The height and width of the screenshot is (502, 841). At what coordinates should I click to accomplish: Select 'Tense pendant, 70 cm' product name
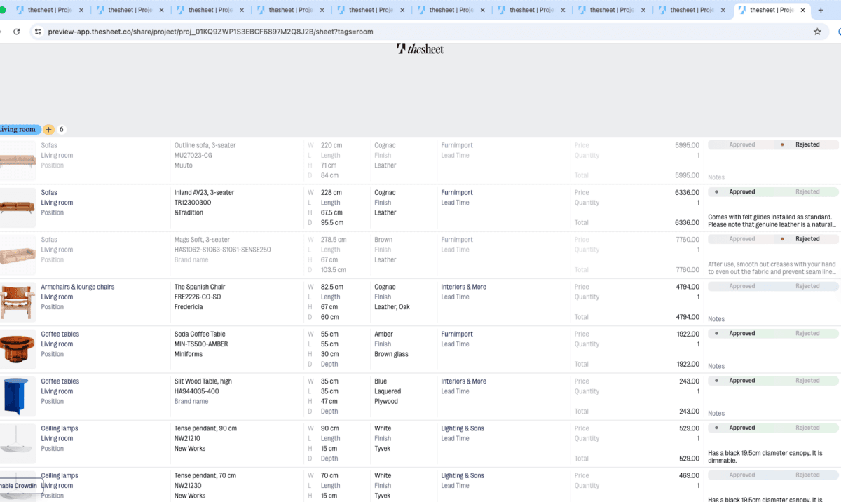pos(205,475)
